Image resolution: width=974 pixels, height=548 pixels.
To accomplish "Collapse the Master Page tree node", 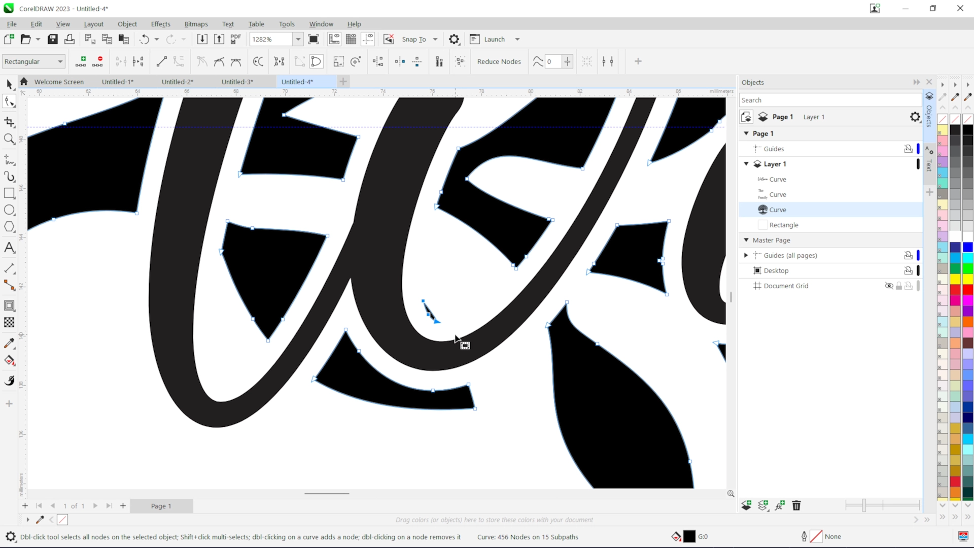I will point(746,240).
